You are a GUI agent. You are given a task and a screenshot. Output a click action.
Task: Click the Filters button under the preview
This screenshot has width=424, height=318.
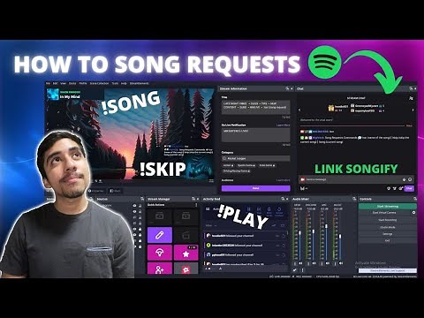pyautogui.click(x=115, y=191)
